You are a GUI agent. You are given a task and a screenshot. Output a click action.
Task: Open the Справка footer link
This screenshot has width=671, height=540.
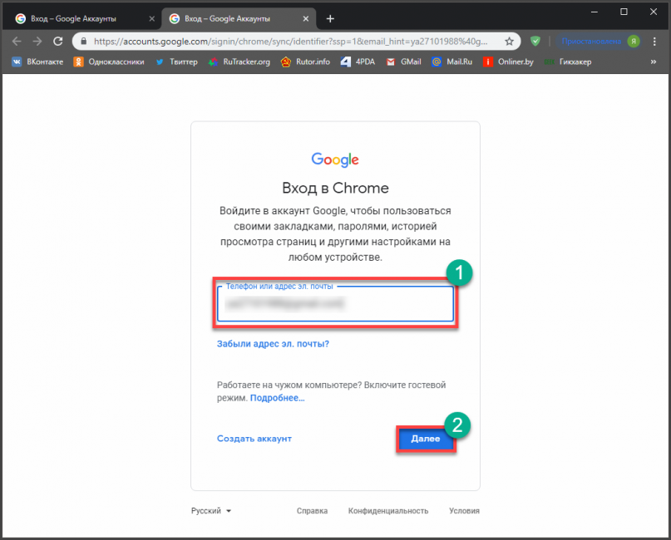[x=312, y=511]
